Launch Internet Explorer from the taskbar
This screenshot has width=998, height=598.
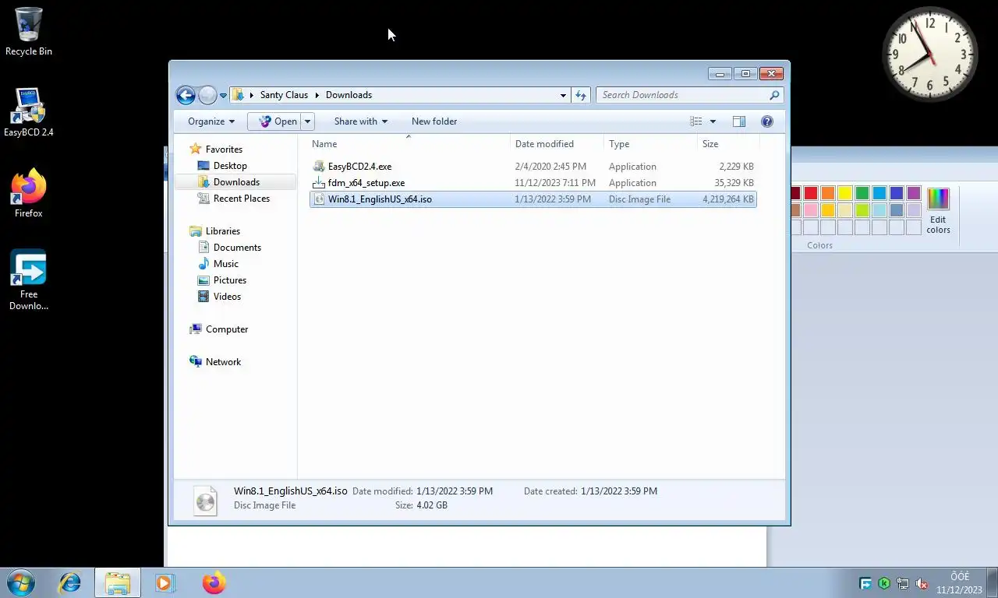[x=70, y=582]
